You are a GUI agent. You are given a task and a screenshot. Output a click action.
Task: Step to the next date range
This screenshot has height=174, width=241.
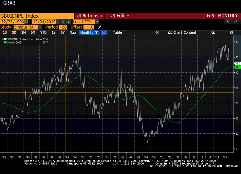click(68, 22)
